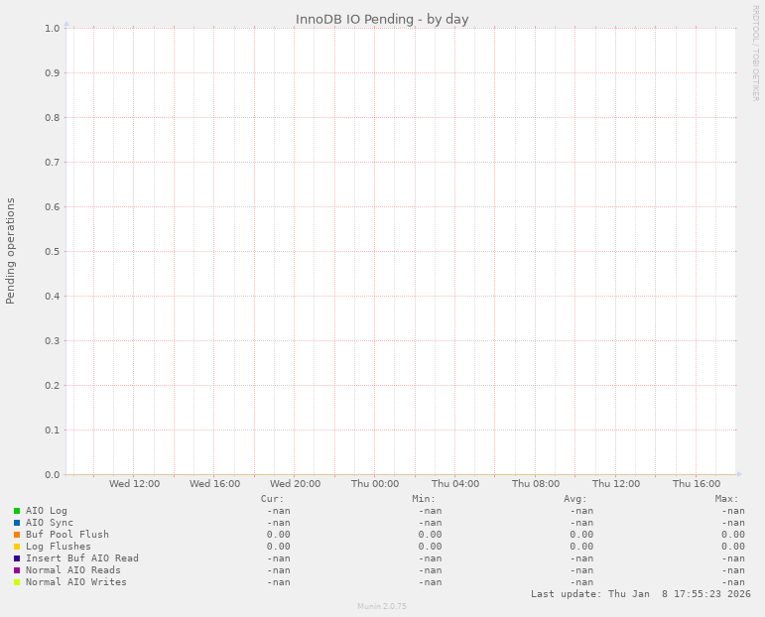Click the Thu 12:00 time axis label

click(x=616, y=484)
